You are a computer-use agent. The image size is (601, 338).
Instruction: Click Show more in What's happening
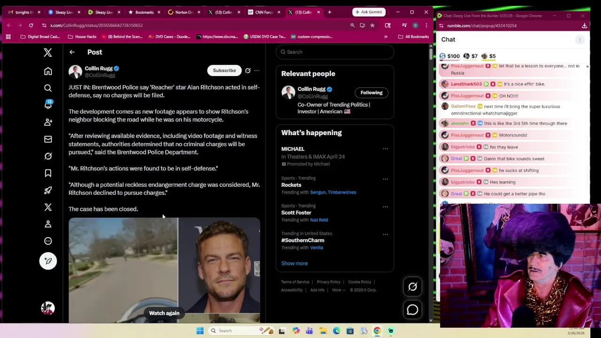(x=294, y=263)
